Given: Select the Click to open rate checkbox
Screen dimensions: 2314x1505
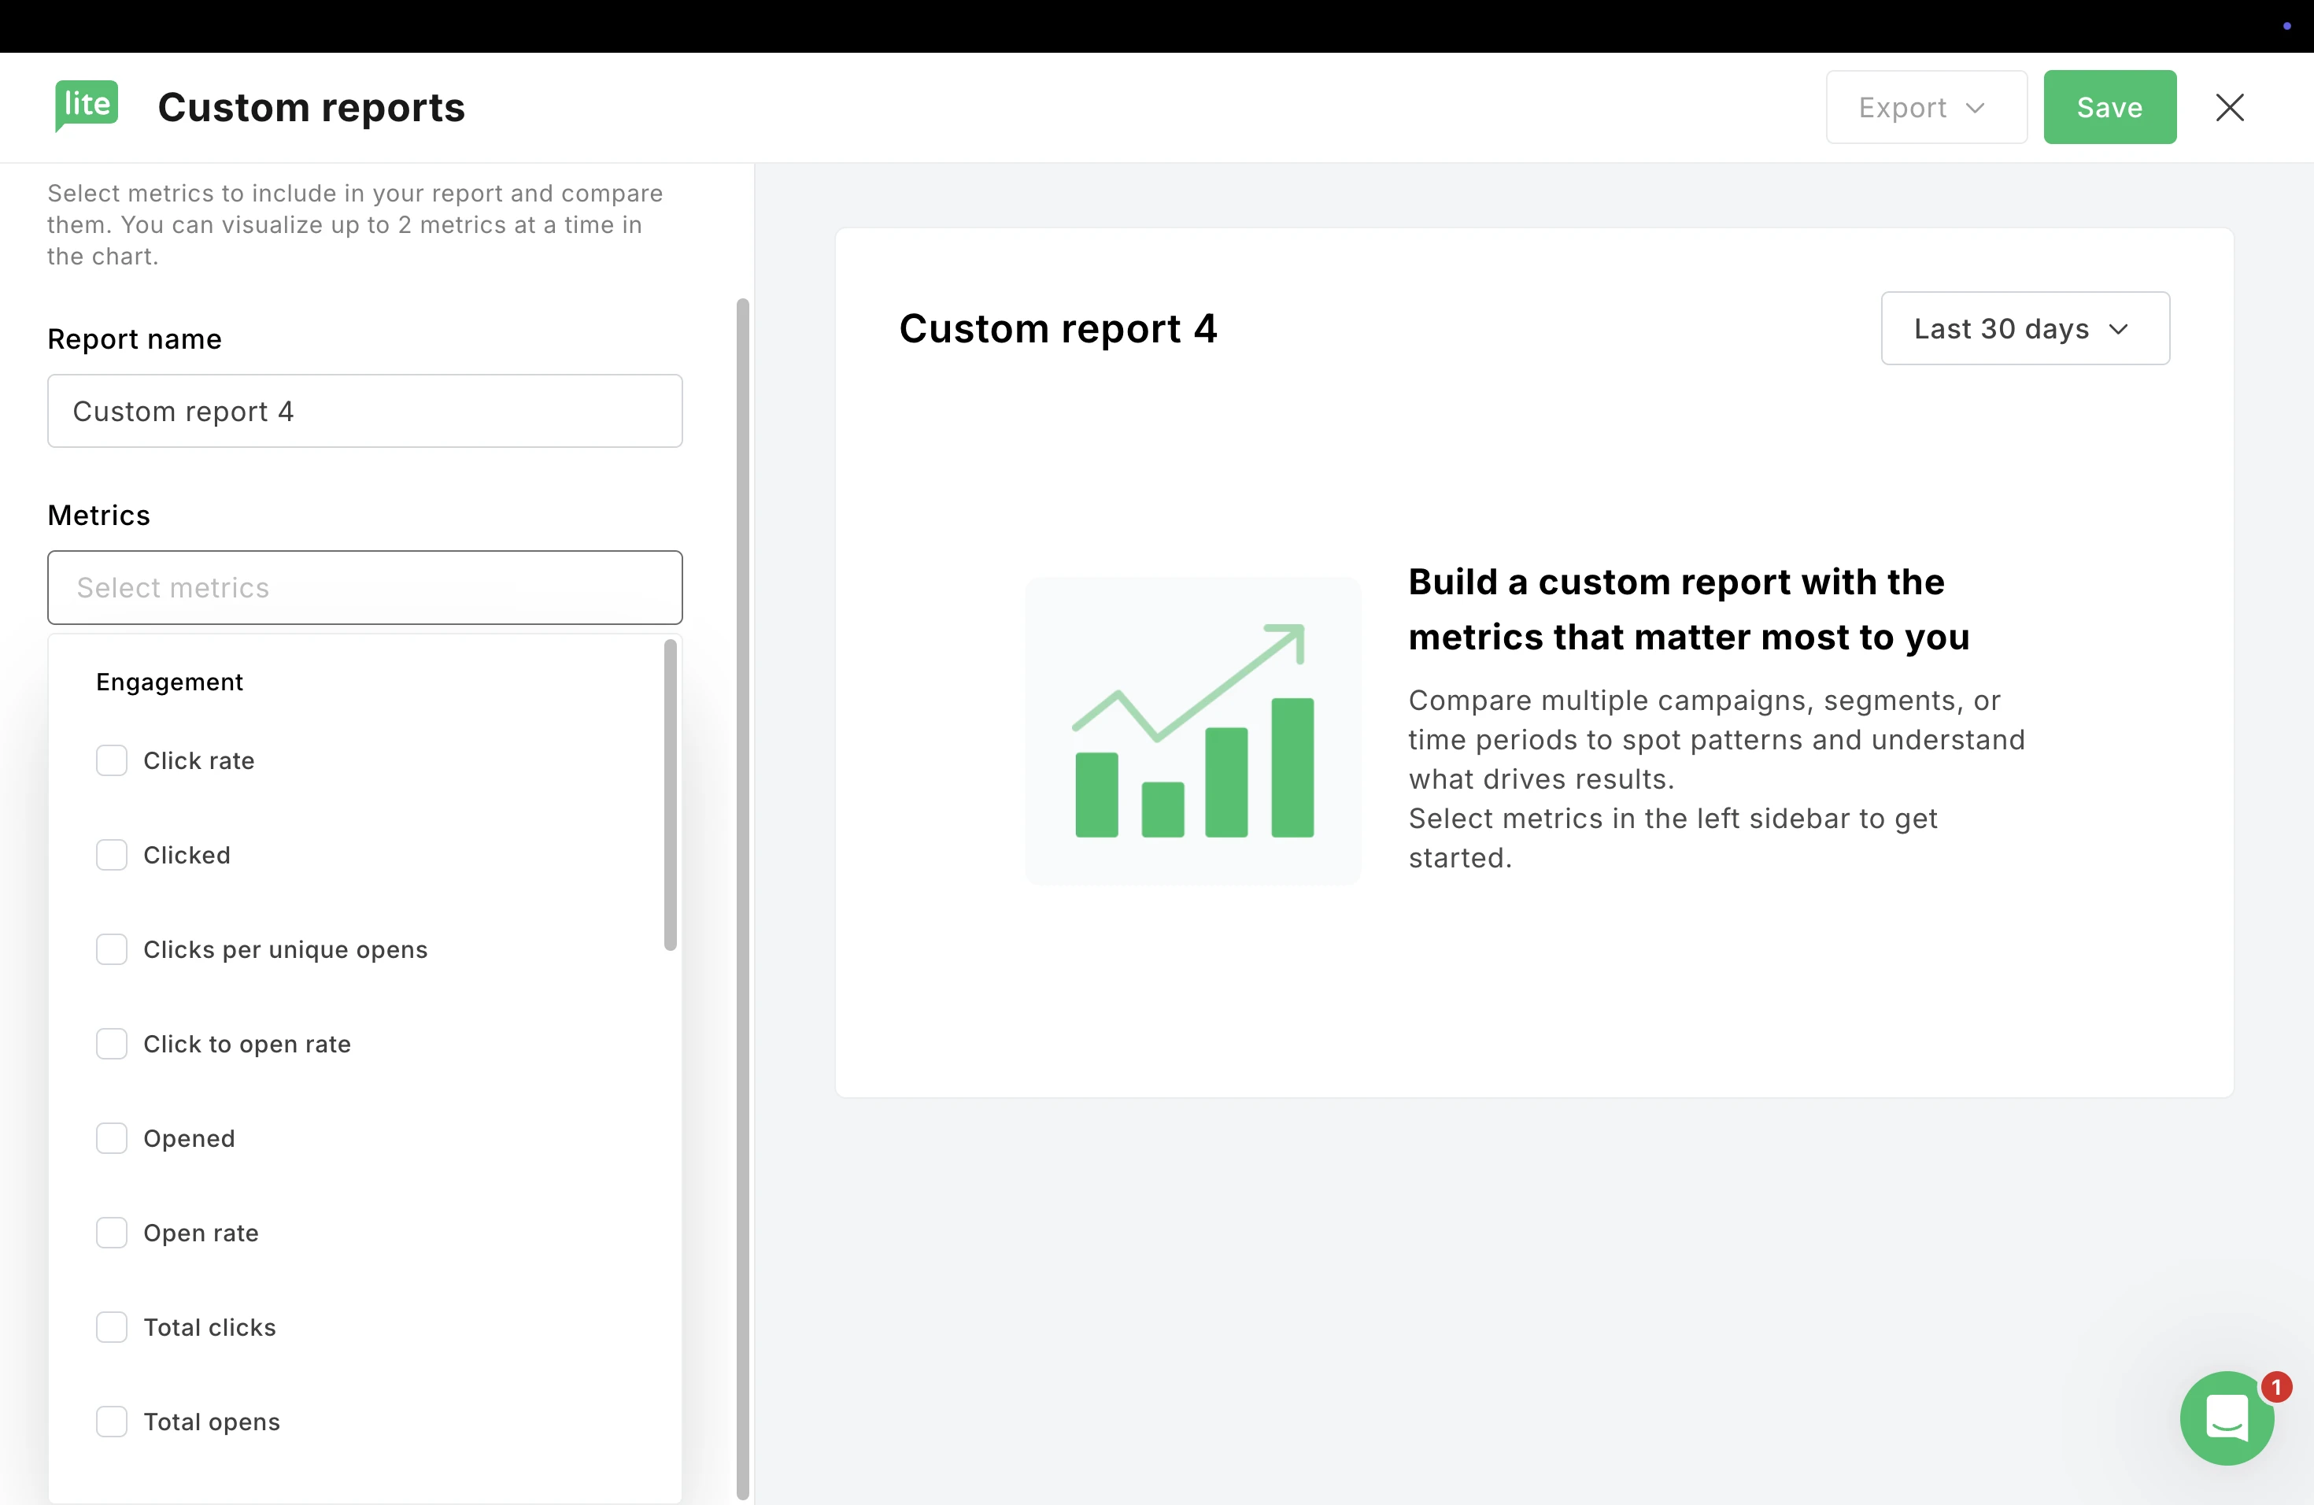Looking at the screenshot, I should (112, 1043).
